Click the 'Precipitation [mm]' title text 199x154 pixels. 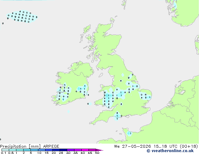tap(20, 146)
